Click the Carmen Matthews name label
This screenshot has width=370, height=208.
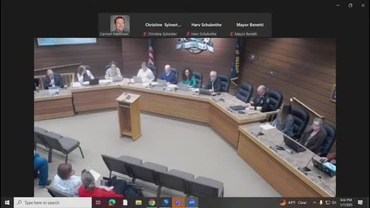point(114,34)
